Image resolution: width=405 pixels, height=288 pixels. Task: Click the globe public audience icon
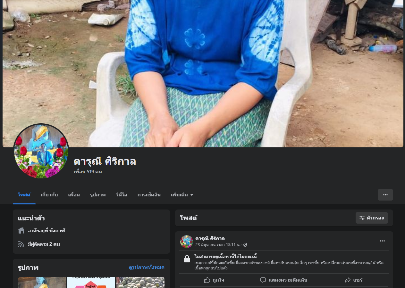(x=245, y=245)
